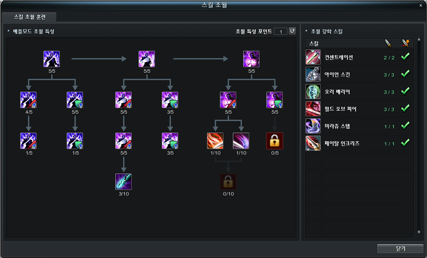Select the cyan blade skill icon 3/10

124,182
